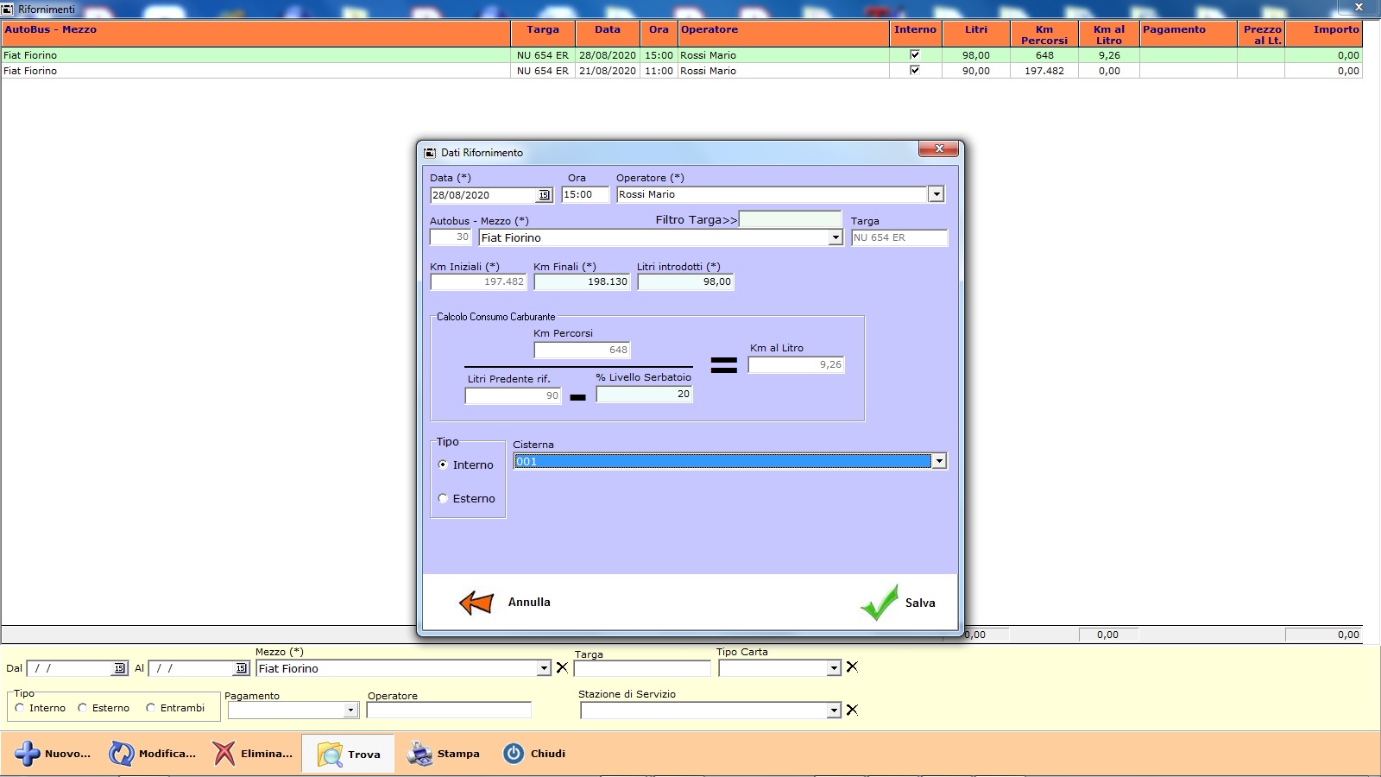This screenshot has height=777, width=1381.
Task: Click Stampa button label
Action: click(x=458, y=754)
